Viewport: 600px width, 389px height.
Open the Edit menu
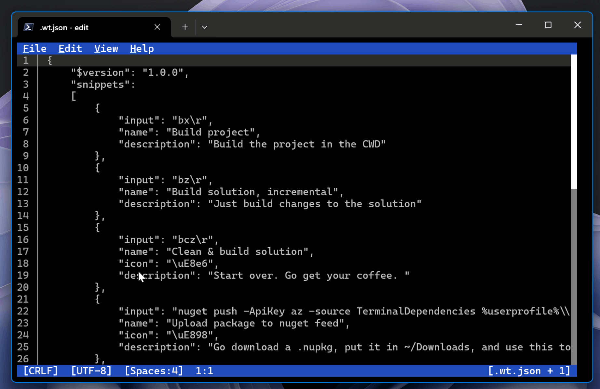(70, 49)
